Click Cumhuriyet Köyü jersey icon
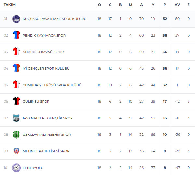The height and width of the screenshot is (175, 195). [17, 84]
